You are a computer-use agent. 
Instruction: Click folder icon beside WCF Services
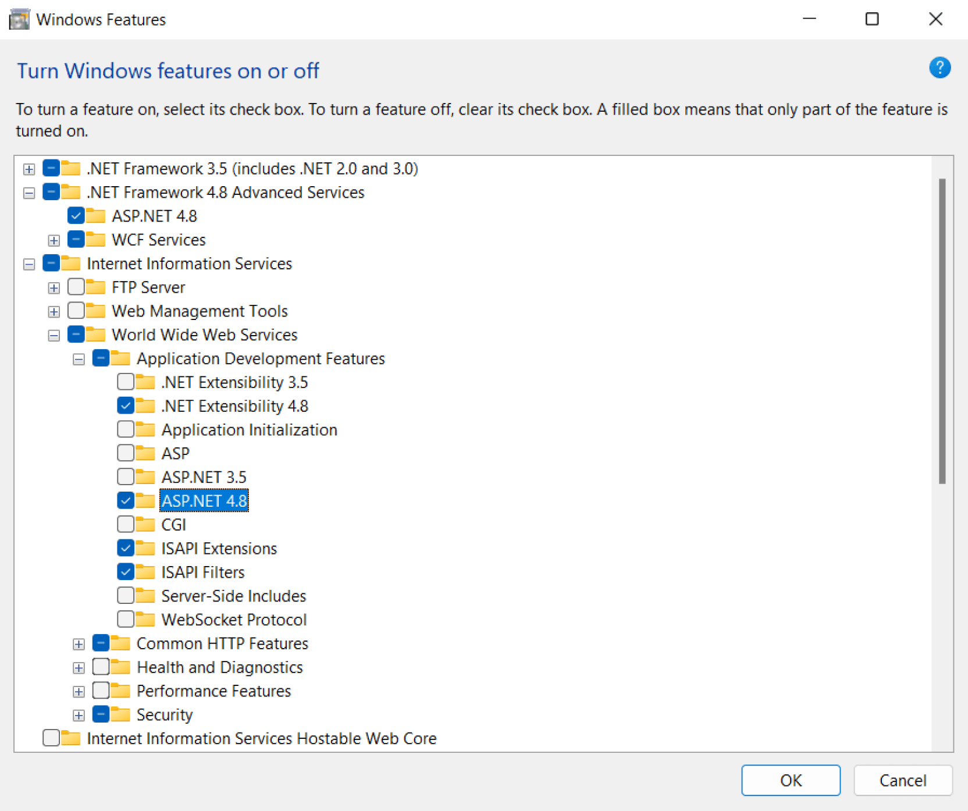pos(95,239)
